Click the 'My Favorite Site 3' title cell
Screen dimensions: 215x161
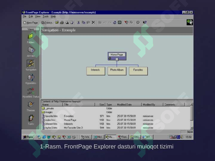tap(73, 128)
